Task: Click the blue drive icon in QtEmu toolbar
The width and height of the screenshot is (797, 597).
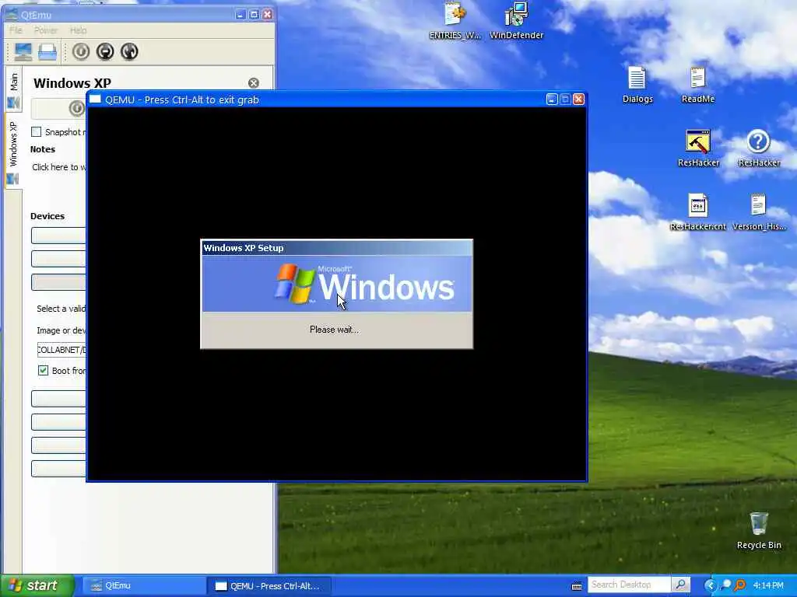Action: (47, 52)
